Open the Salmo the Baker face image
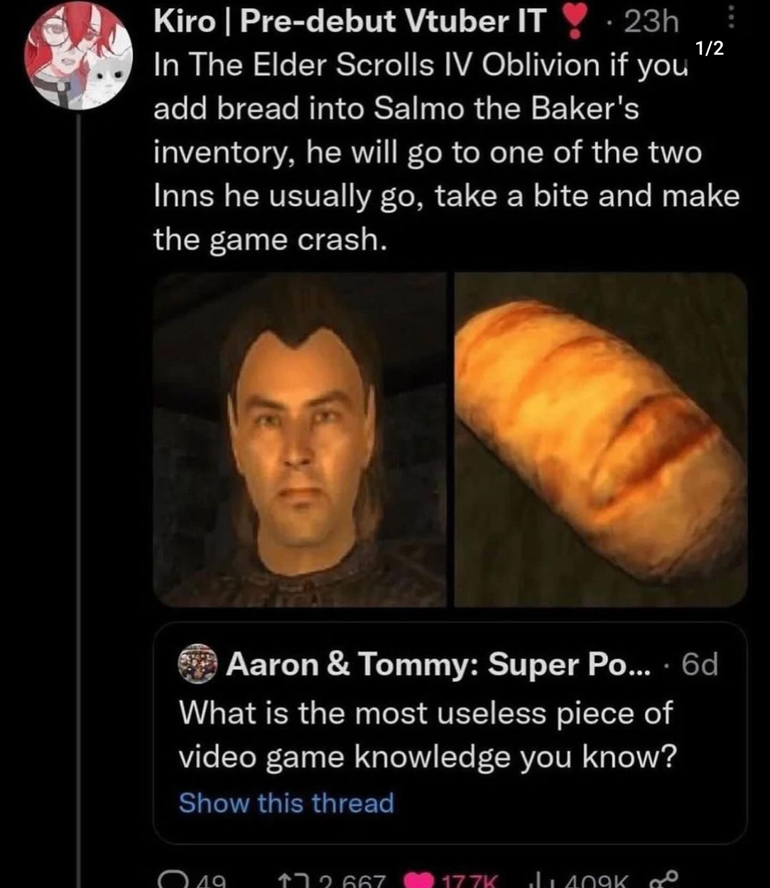770x888 pixels. pos(300,440)
